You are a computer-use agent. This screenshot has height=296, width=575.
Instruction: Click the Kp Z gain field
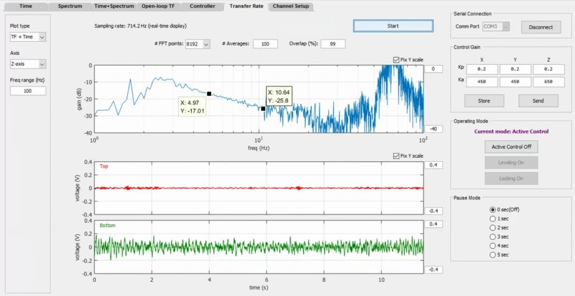point(549,69)
